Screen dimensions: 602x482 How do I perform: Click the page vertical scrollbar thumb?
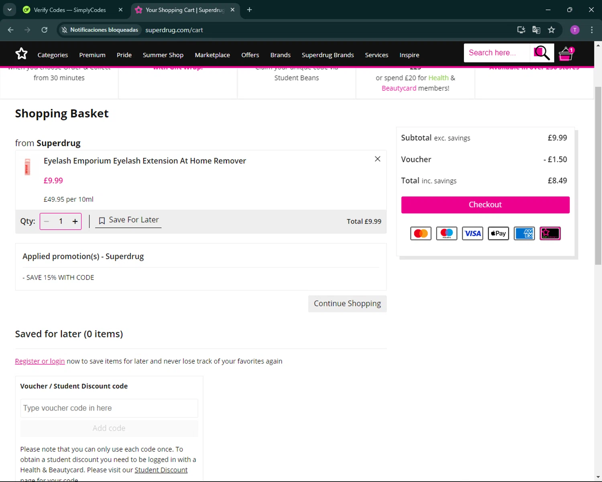pyautogui.click(x=598, y=176)
